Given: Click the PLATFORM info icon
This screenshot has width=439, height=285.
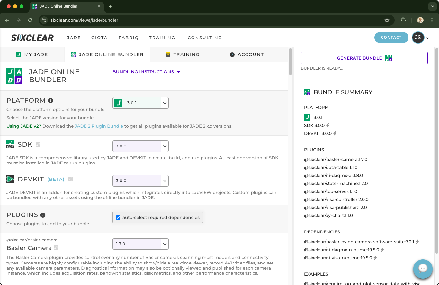Looking at the screenshot, I should pos(50,101).
